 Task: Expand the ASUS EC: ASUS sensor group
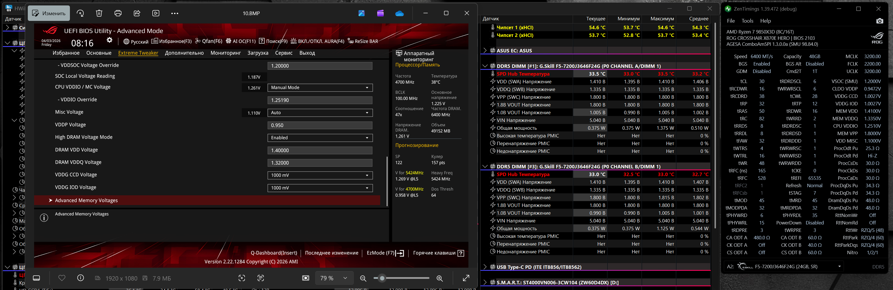tap(485, 51)
